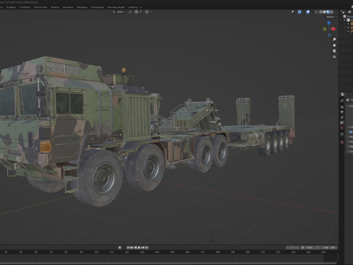Open the properties editor type menu
The width and height of the screenshot is (353, 265).
343,94
